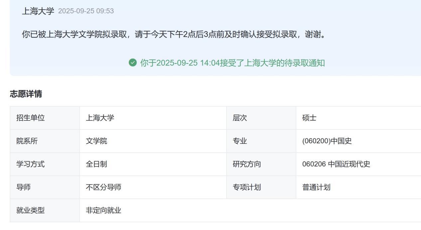Click the 院系所 label cell

coord(45,141)
